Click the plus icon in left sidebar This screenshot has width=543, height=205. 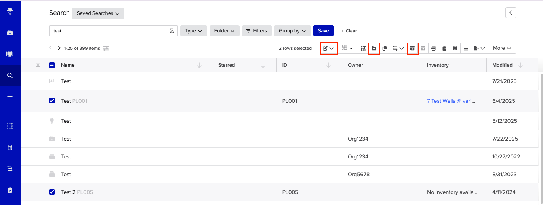[x=10, y=97]
